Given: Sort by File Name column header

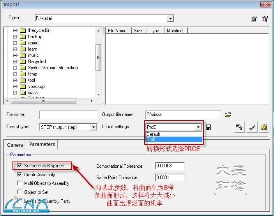Looking at the screenshot, I should pyautogui.click(x=118, y=30).
